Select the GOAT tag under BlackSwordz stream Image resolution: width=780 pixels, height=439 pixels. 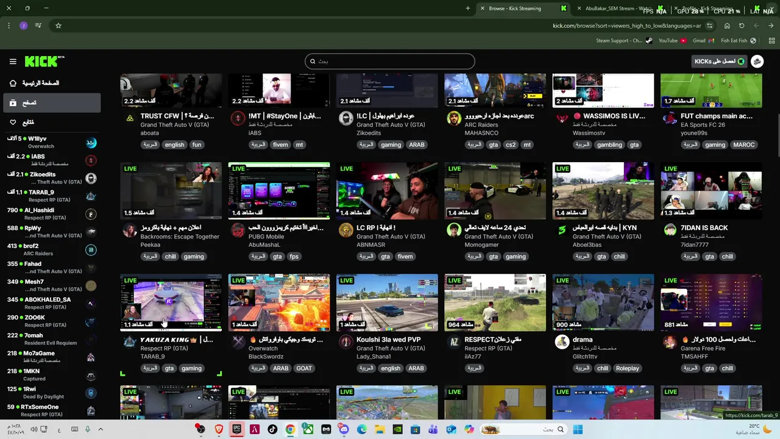[x=304, y=368]
